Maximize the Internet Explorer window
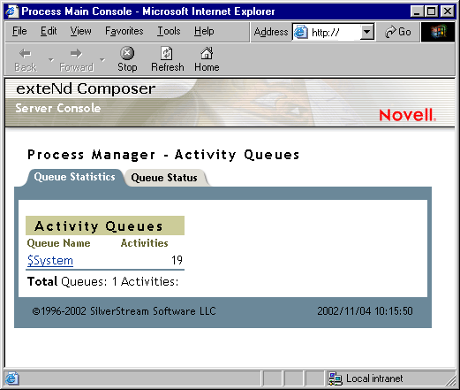Screen dimensions: 460x390 tap(431, 11)
